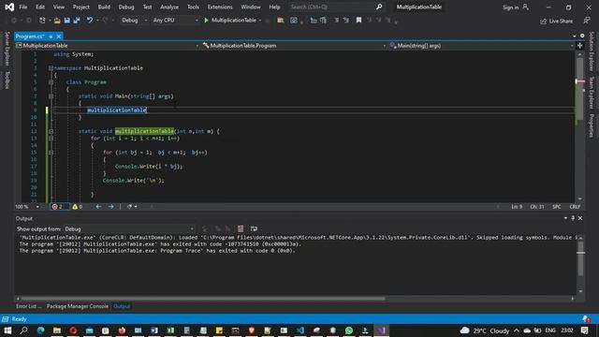The width and height of the screenshot is (599, 337).
Task: Open Live Share session
Action: pyautogui.click(x=556, y=21)
